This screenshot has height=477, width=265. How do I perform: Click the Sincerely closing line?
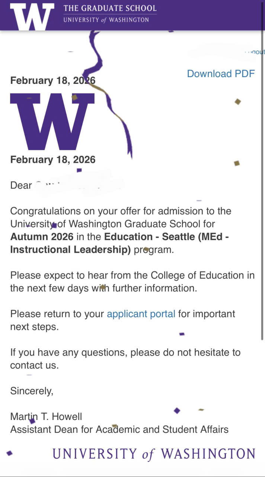tap(32, 391)
